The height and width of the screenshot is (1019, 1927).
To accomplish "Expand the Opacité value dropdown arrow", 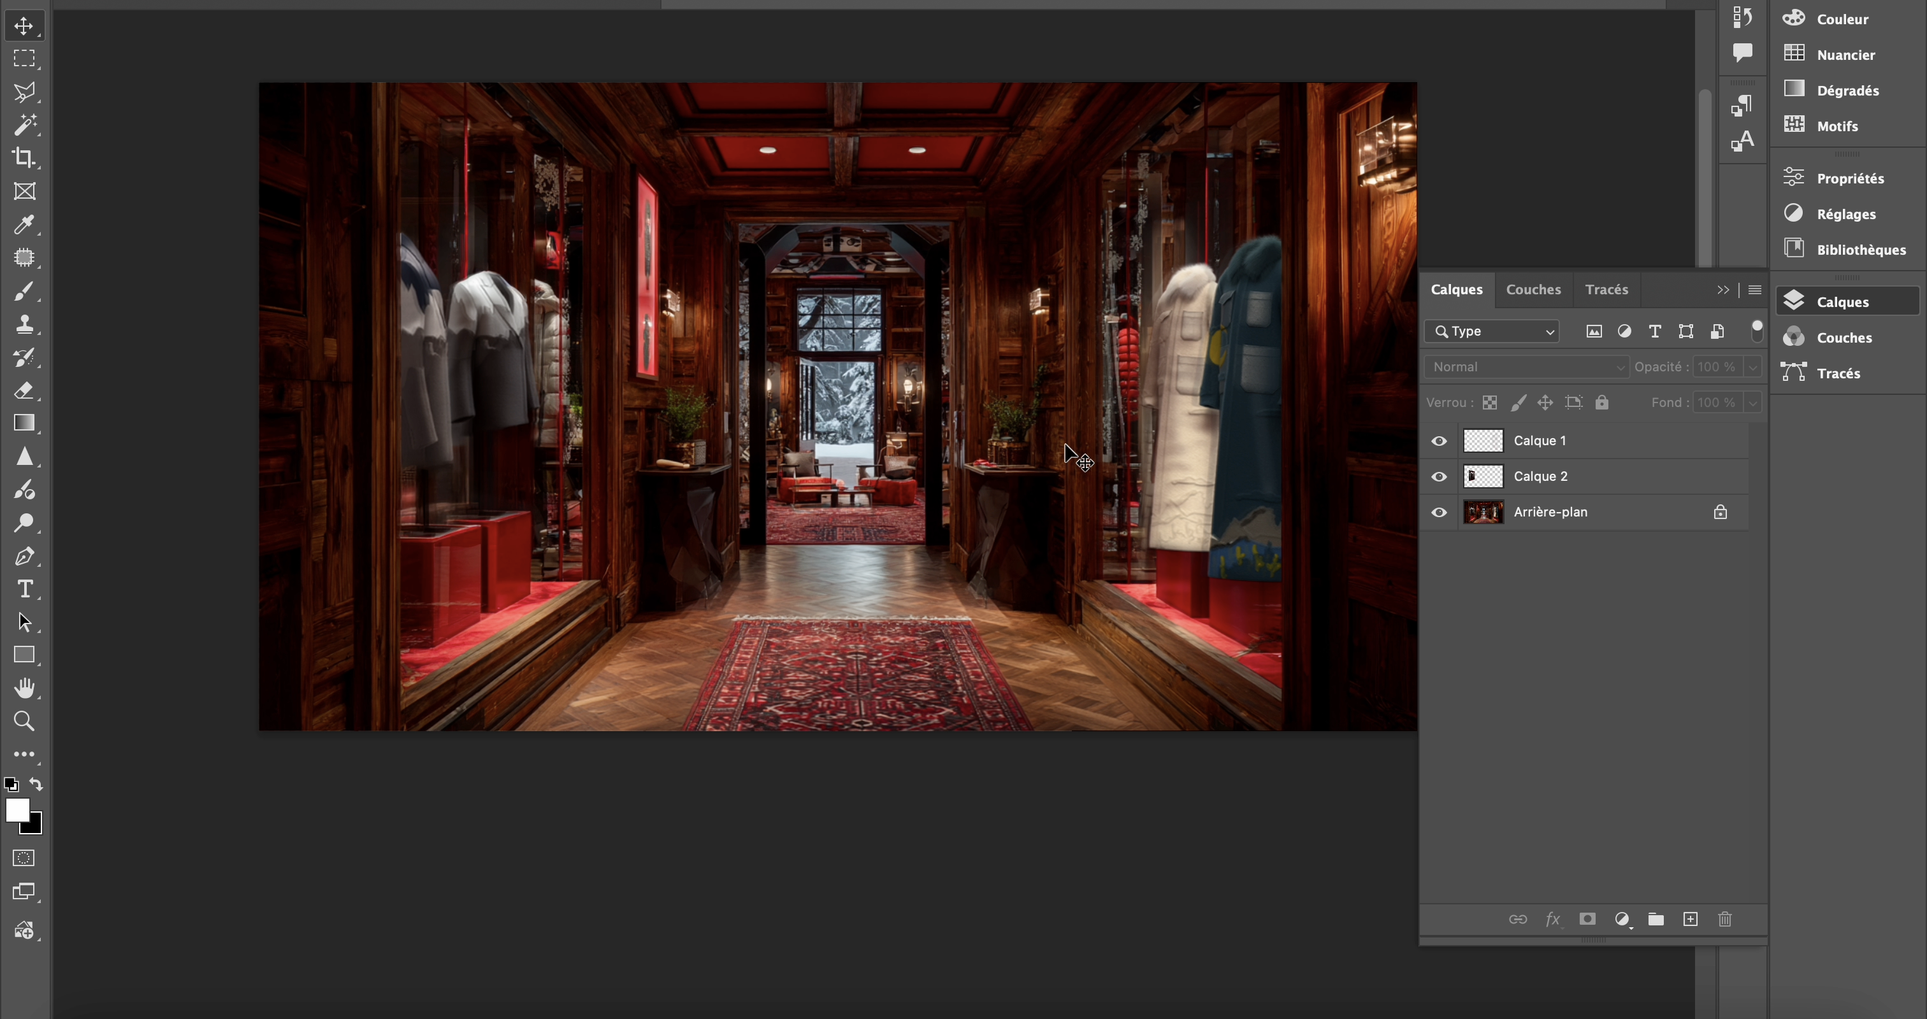I will click(x=1752, y=367).
